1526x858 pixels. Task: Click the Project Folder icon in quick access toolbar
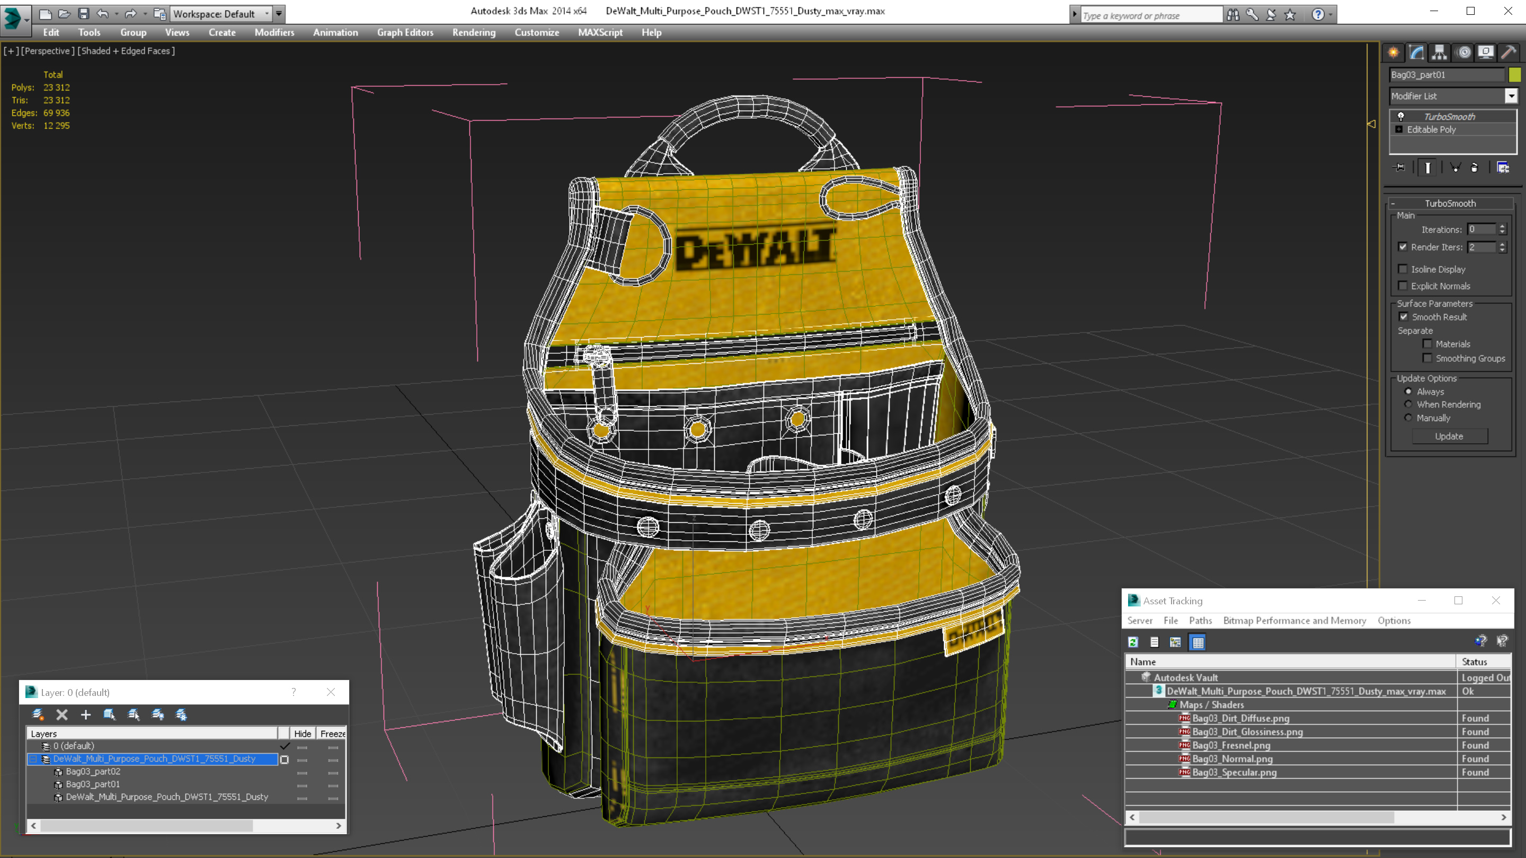tap(159, 14)
